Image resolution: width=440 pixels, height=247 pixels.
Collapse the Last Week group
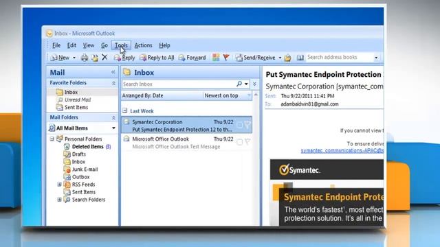(125, 111)
